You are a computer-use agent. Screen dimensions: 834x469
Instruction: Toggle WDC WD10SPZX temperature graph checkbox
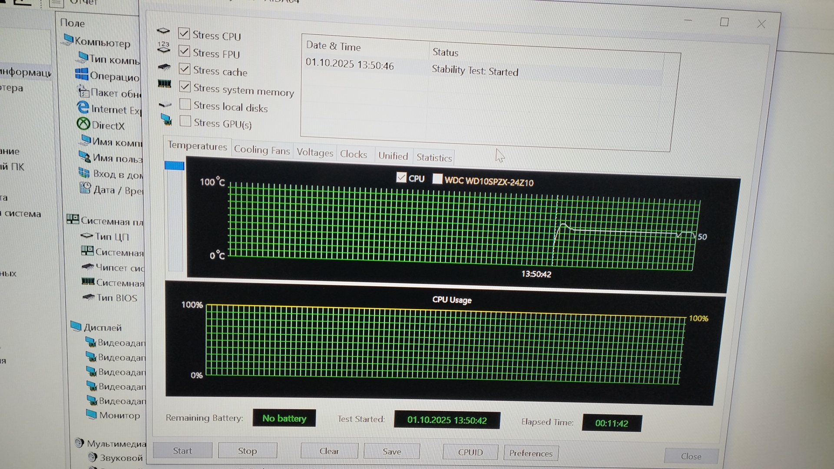coord(437,178)
